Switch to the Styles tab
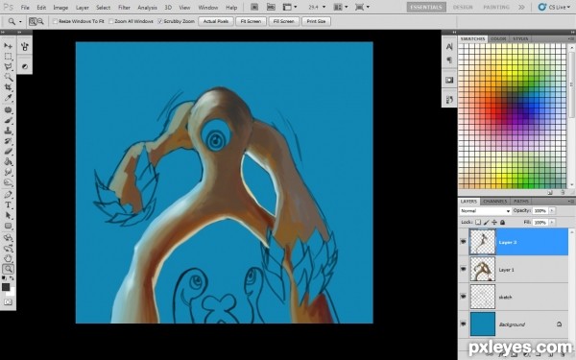Image resolution: width=576 pixels, height=360 pixels. pyautogui.click(x=520, y=38)
